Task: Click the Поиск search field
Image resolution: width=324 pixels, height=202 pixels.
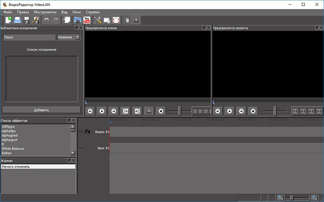Action: click(x=29, y=37)
